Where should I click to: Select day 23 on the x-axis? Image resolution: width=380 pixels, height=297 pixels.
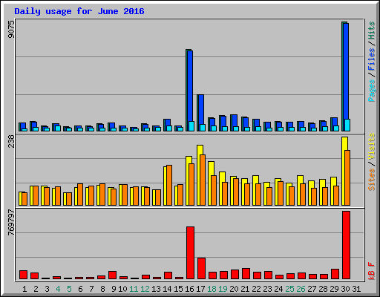(267, 289)
